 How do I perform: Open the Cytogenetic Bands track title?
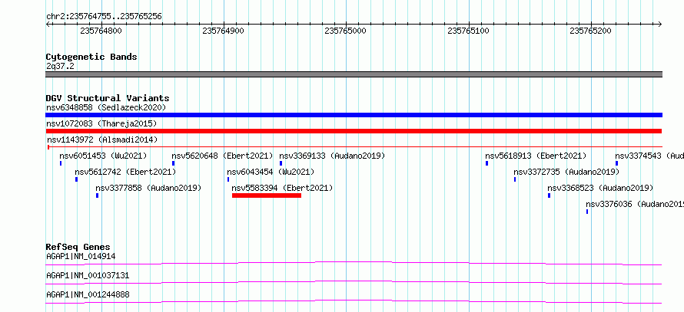tap(91, 57)
